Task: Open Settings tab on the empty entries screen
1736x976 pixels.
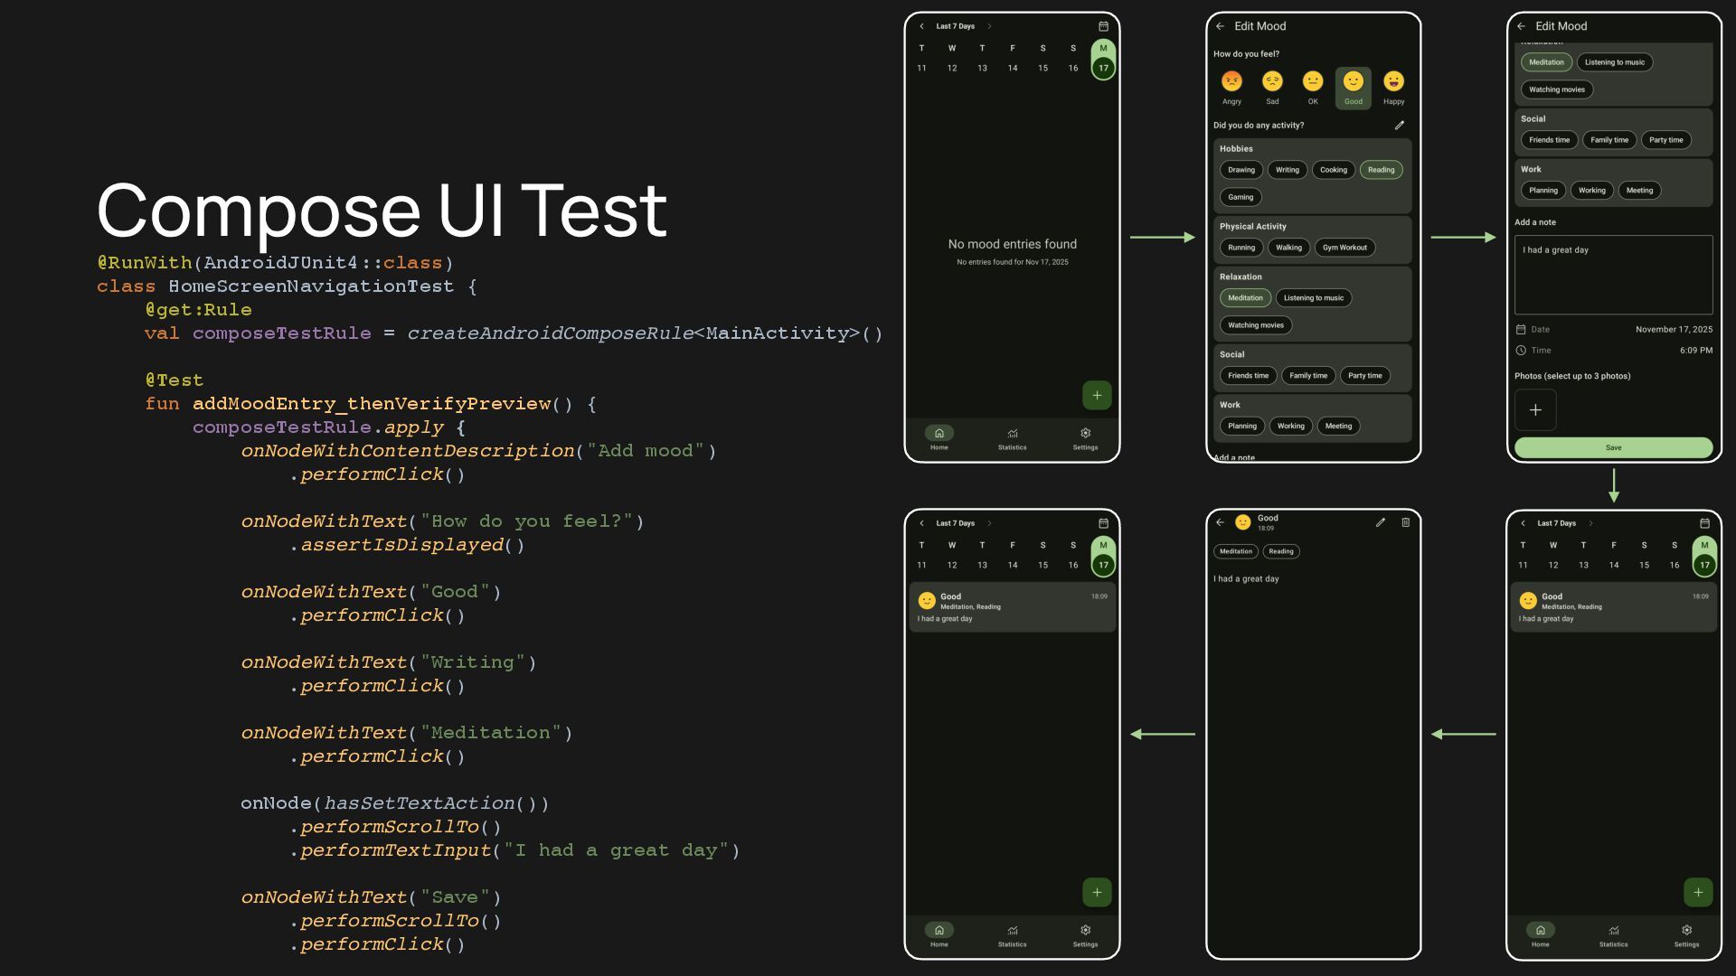Action: coord(1085,438)
